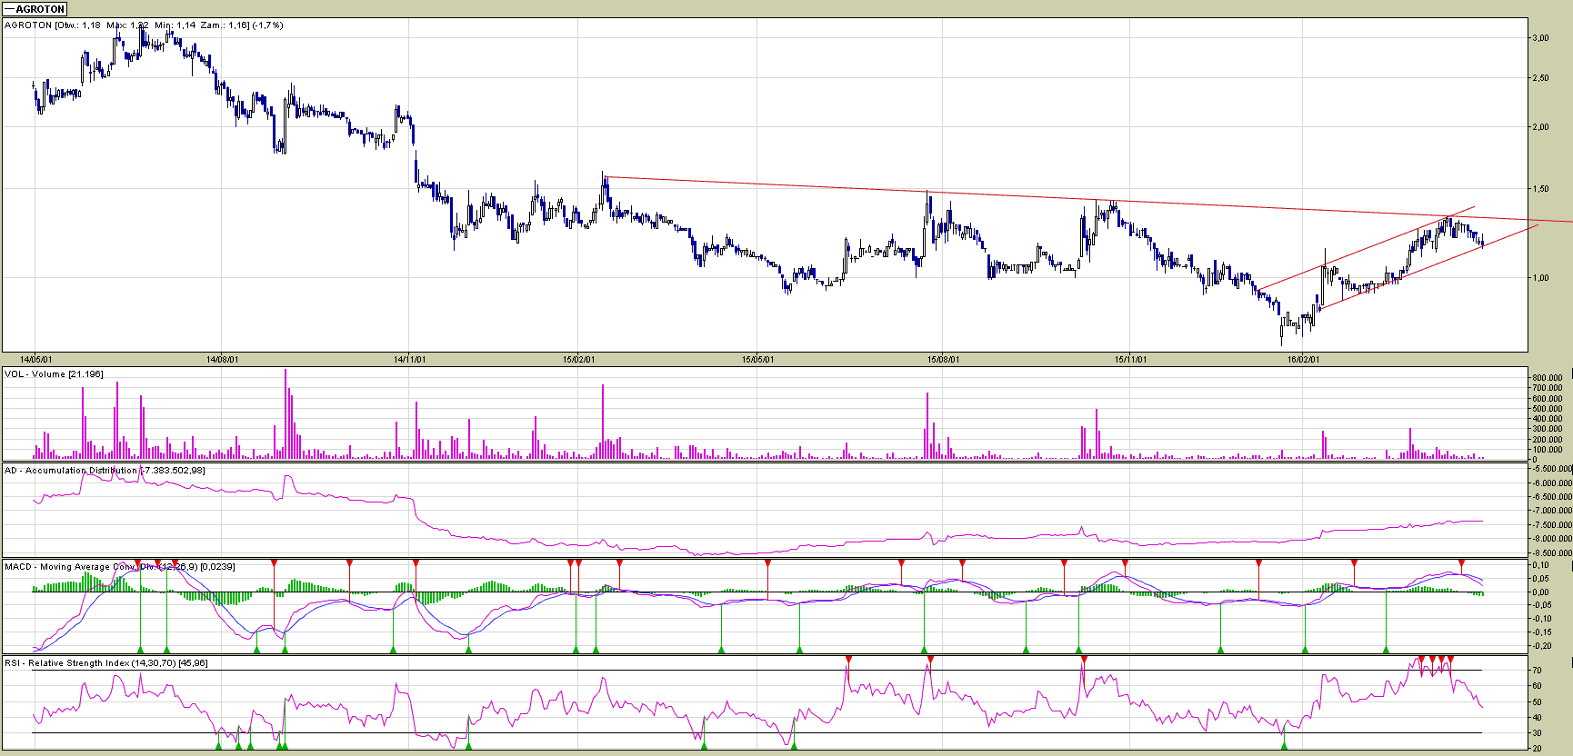Open the RSI - Relative Strength Index label

105,663
